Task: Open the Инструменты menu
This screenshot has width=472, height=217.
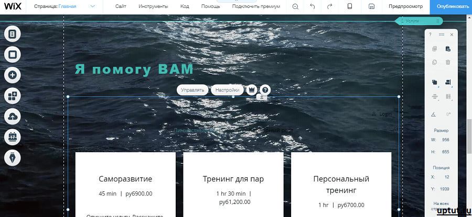Action: 153,7
